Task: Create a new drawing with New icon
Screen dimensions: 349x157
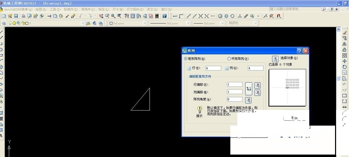Action: pyautogui.click(x=4, y=16)
